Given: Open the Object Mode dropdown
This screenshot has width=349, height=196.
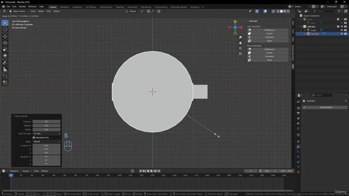Looking at the screenshot, I should coord(19,11).
